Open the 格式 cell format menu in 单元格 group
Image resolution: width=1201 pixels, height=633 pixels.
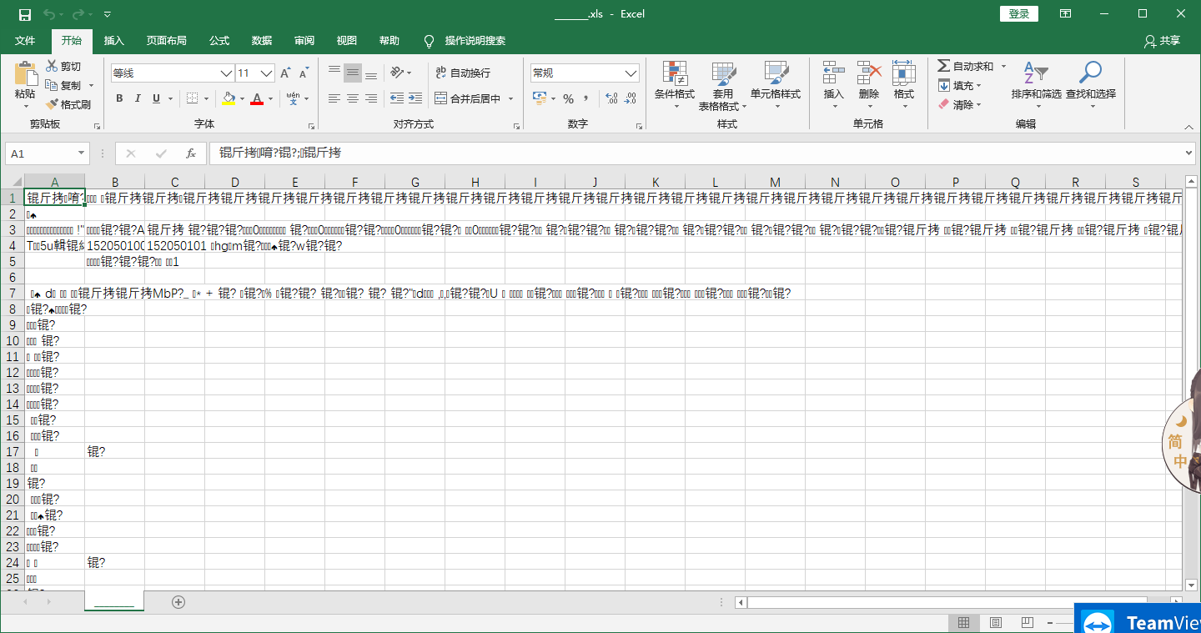click(x=904, y=84)
